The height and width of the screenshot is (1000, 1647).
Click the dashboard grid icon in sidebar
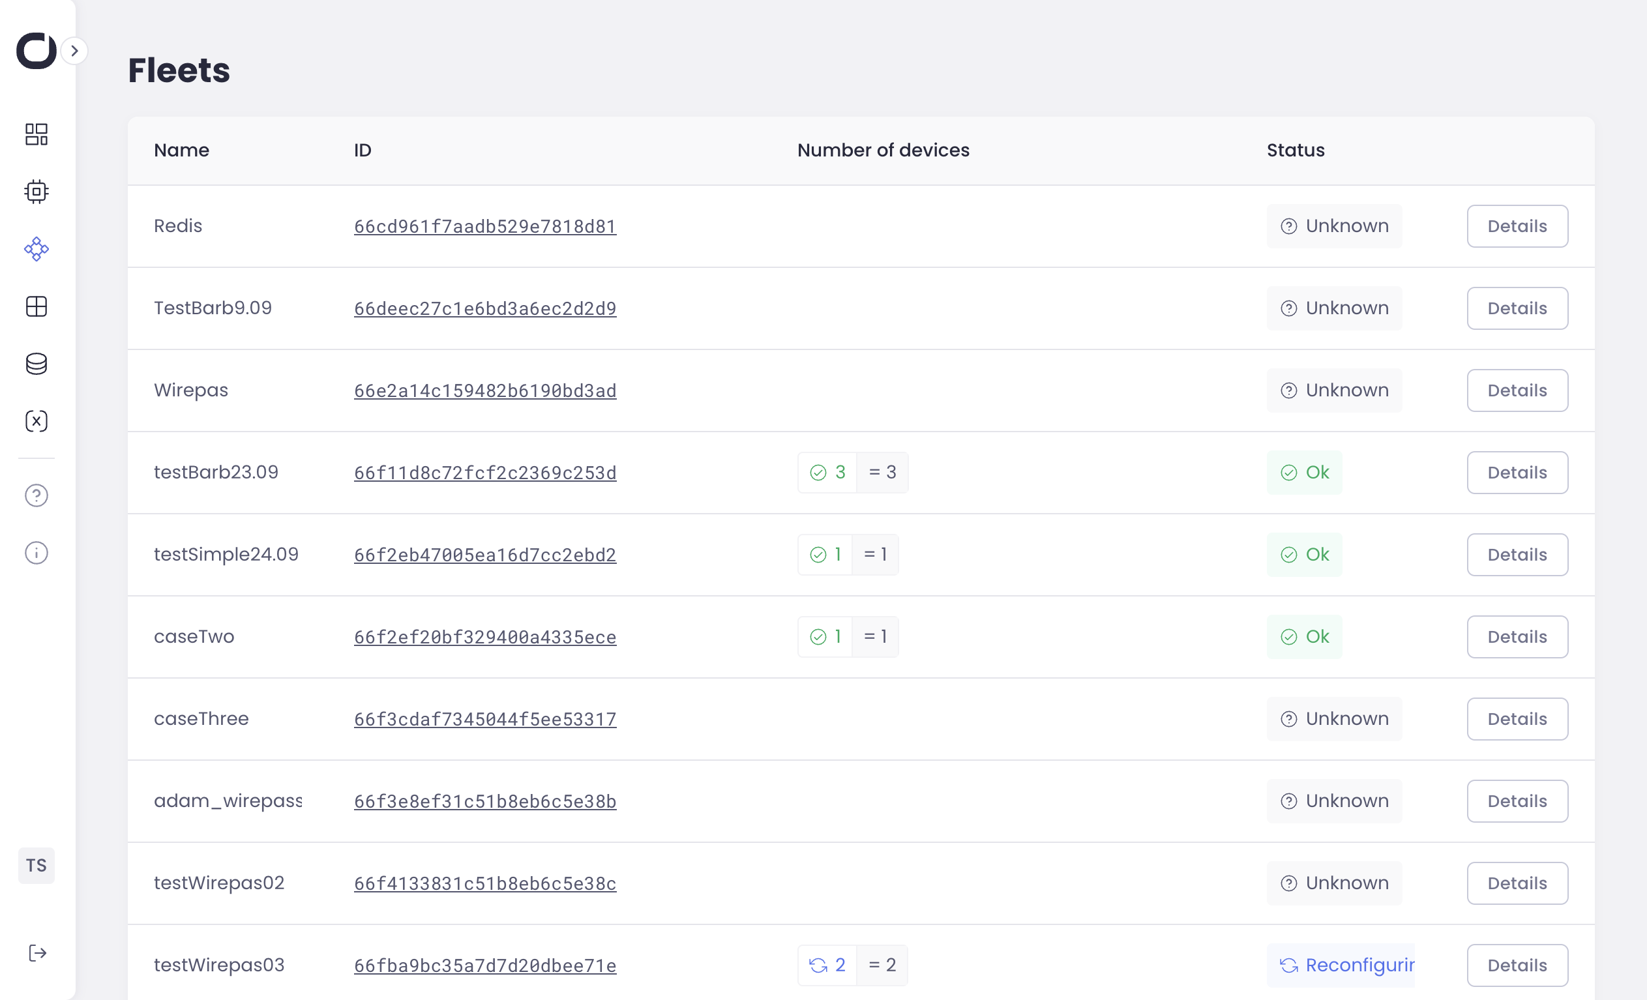point(36,134)
